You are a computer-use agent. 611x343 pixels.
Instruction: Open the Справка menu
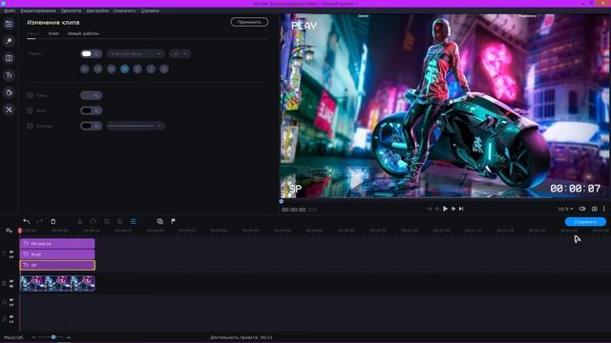click(150, 10)
